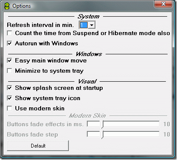Enable Minimize to system tray
177x160 pixels.
9,71
